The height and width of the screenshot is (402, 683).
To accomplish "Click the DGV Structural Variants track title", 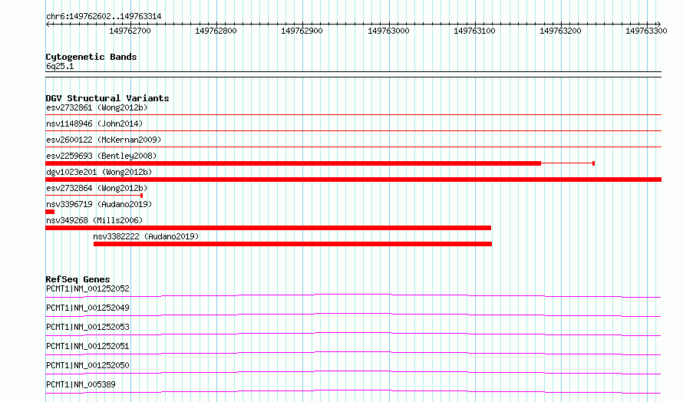I will click(107, 98).
